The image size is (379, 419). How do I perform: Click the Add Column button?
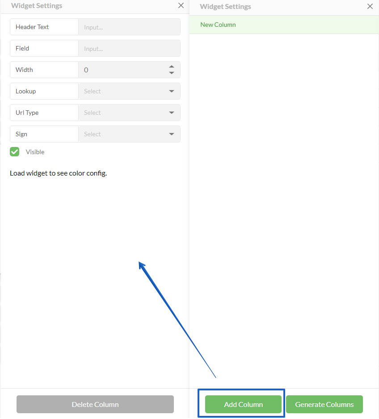(243, 404)
